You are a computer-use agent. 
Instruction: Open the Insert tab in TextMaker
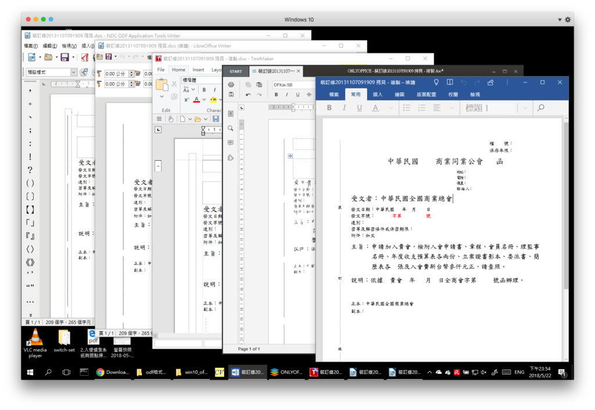(198, 70)
